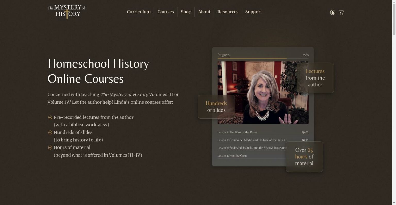Viewport: 396px width, 205px height.
Task: Click the checkmark beside "Pre-recorded lectures"
Action: pyautogui.click(x=50, y=117)
